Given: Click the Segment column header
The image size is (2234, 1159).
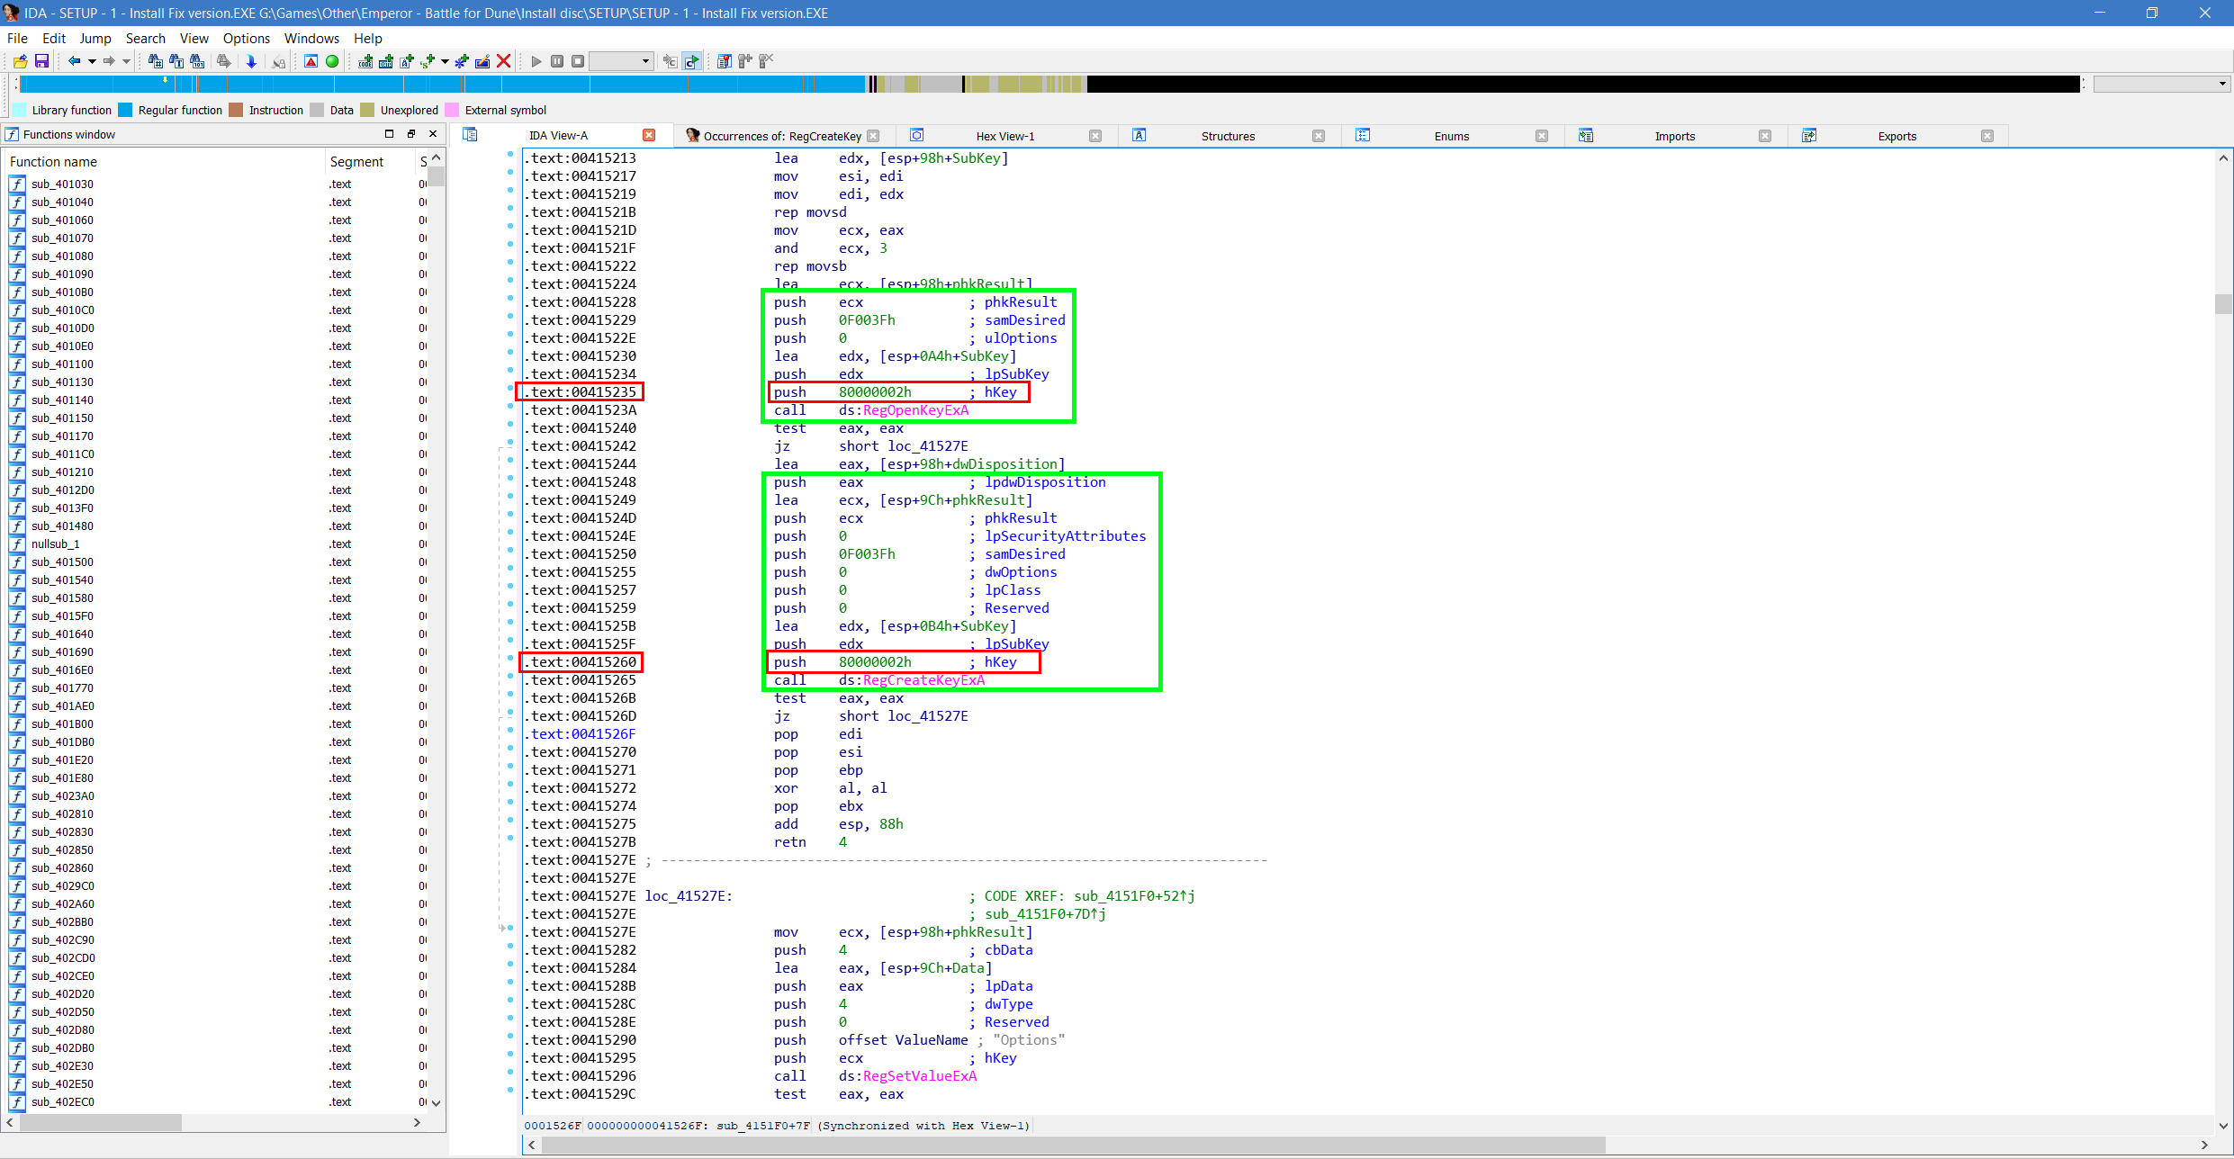Looking at the screenshot, I should coord(356,162).
